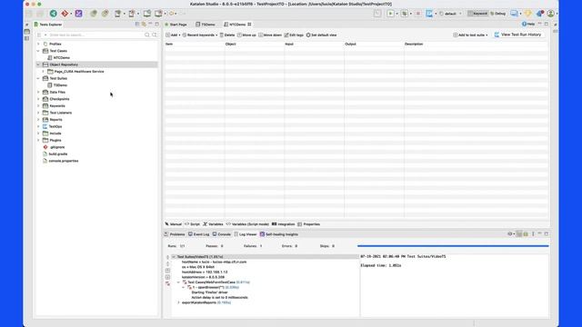The height and width of the screenshot is (327, 582).
Task: Toggle the eye visibility option in Log Viewer
Action: coord(510,234)
